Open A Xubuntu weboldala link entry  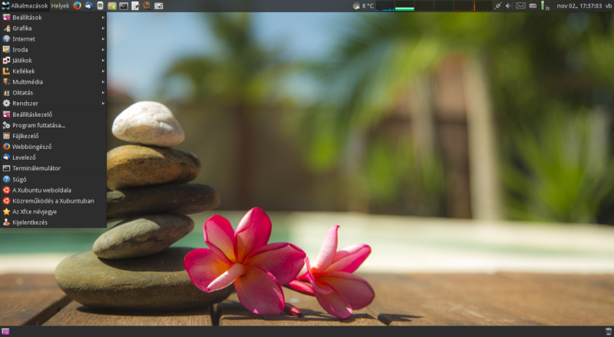click(53, 190)
